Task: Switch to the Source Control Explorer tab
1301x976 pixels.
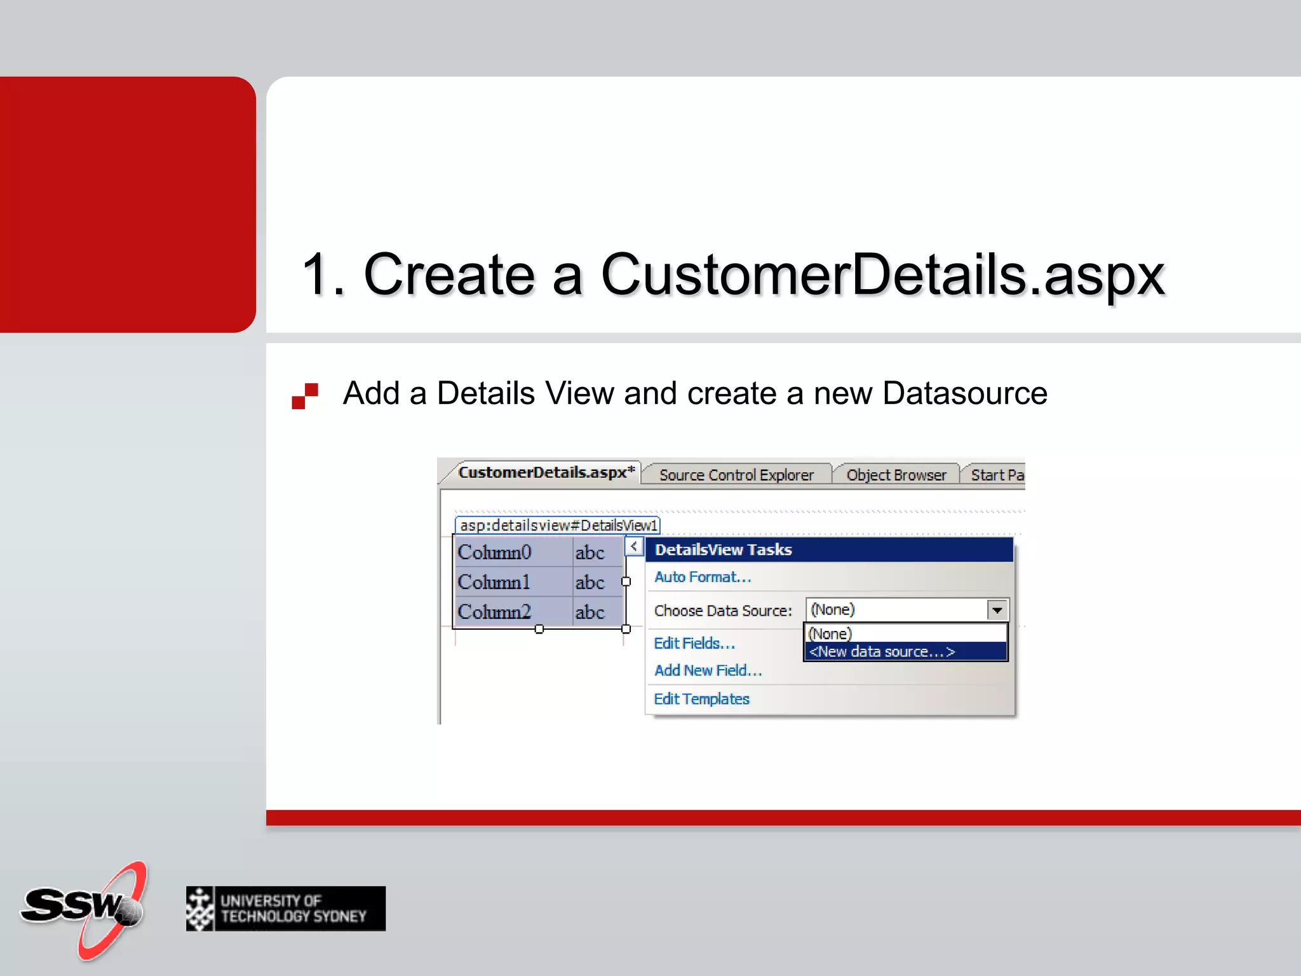Action: coord(736,475)
